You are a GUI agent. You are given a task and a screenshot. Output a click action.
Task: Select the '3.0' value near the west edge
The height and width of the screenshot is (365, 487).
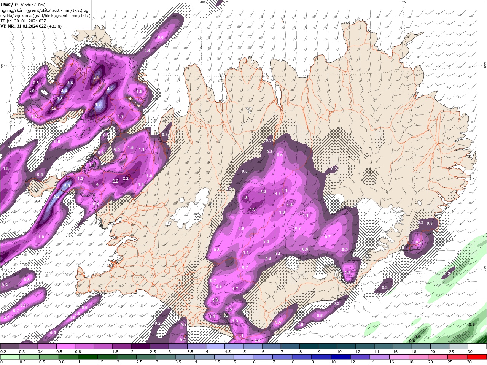pyautogui.click(x=32, y=91)
